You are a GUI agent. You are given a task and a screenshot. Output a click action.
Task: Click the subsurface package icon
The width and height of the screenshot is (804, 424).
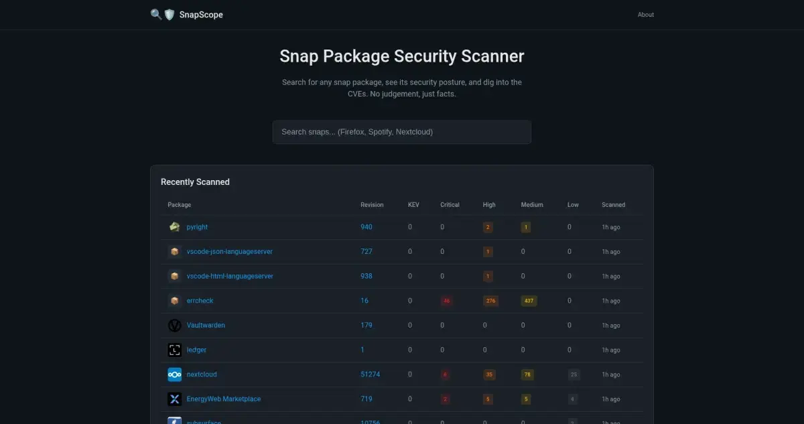point(175,421)
